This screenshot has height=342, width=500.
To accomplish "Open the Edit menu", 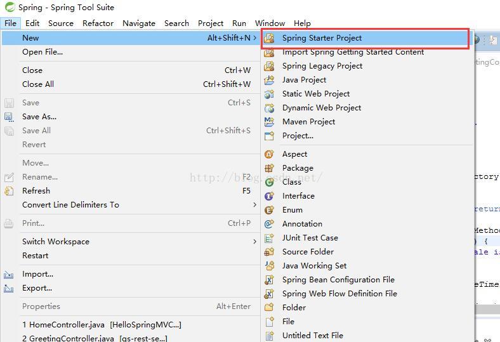I will [x=32, y=23].
